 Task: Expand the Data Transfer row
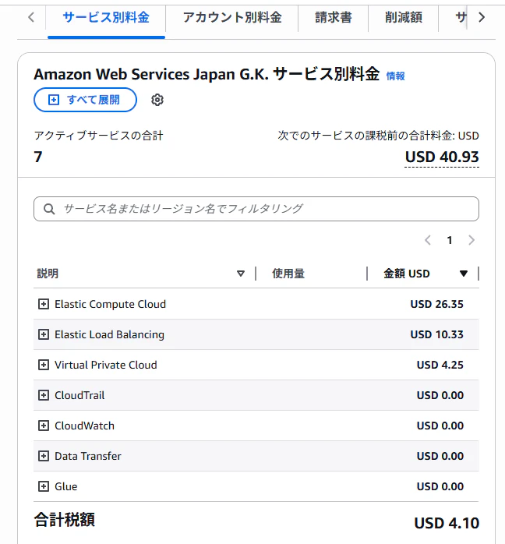(44, 456)
